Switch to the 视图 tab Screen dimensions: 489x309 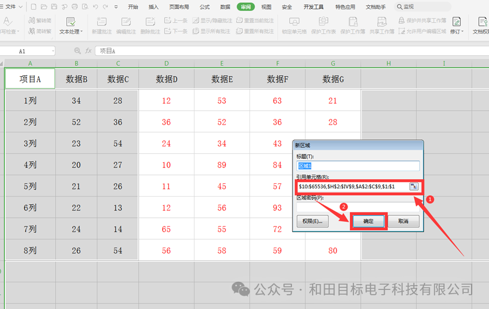(x=266, y=6)
